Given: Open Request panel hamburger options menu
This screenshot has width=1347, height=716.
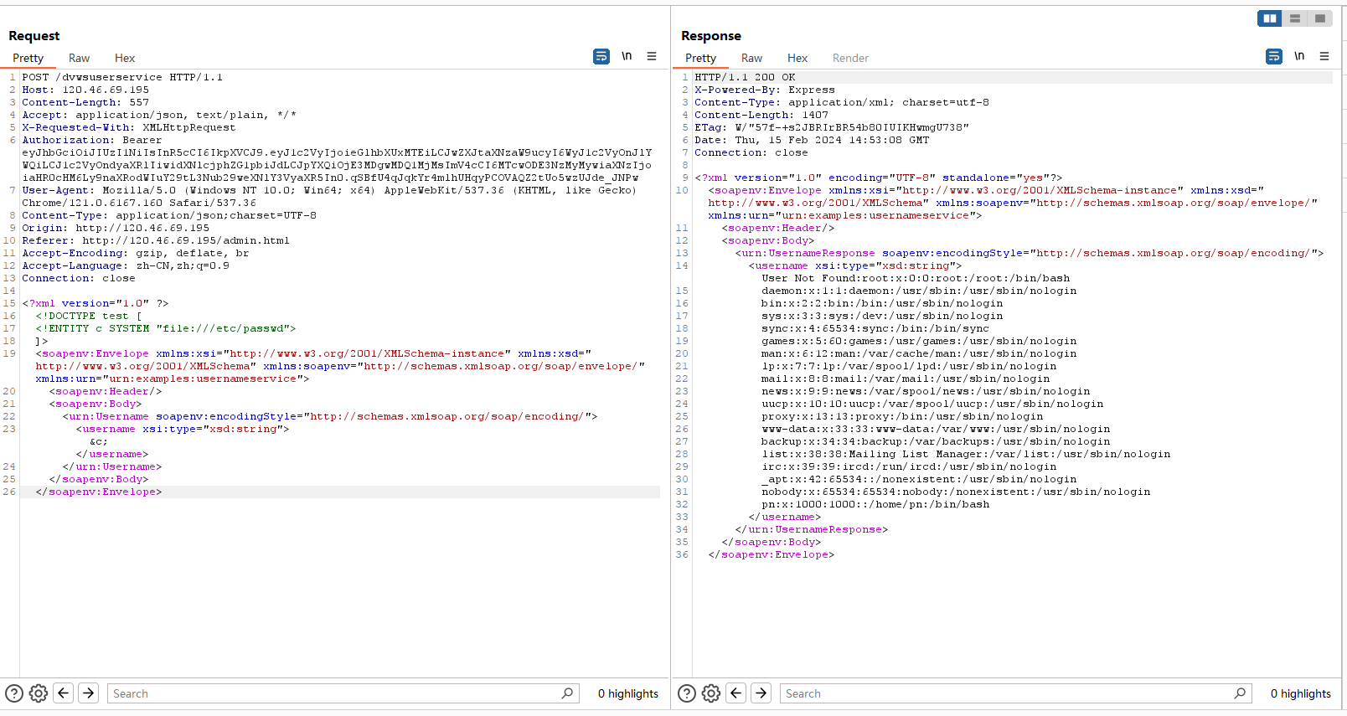Looking at the screenshot, I should 652,56.
